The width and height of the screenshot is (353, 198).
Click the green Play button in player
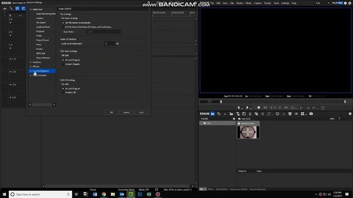click(275, 108)
